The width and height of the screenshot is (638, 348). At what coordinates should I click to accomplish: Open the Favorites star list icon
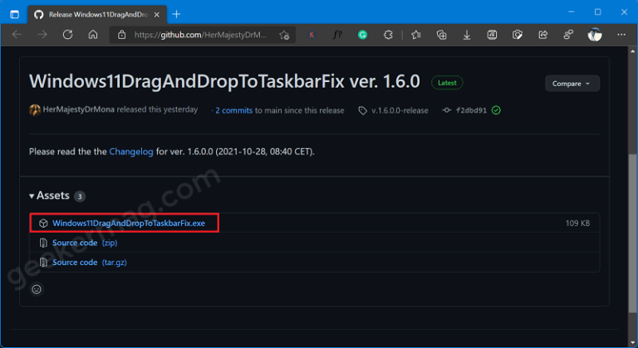tap(416, 35)
